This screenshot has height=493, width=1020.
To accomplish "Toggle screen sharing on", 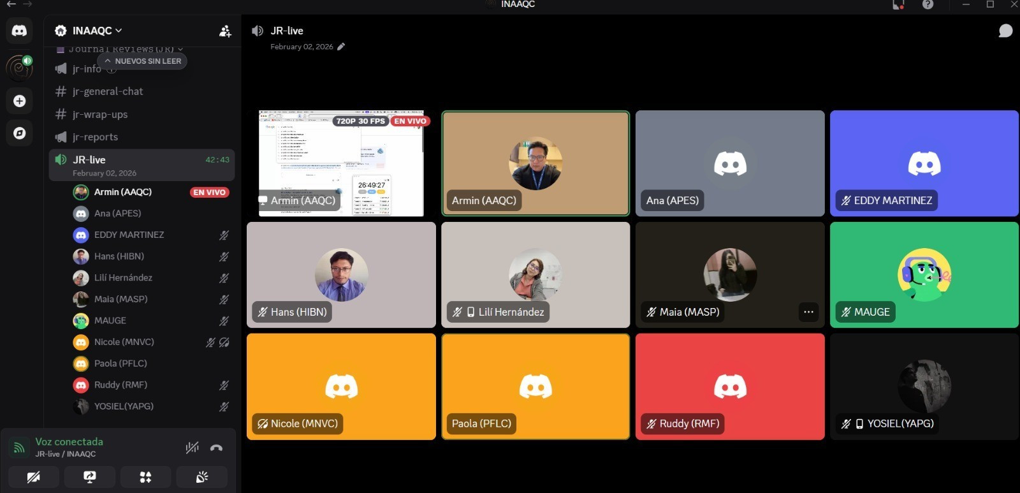I will point(90,477).
